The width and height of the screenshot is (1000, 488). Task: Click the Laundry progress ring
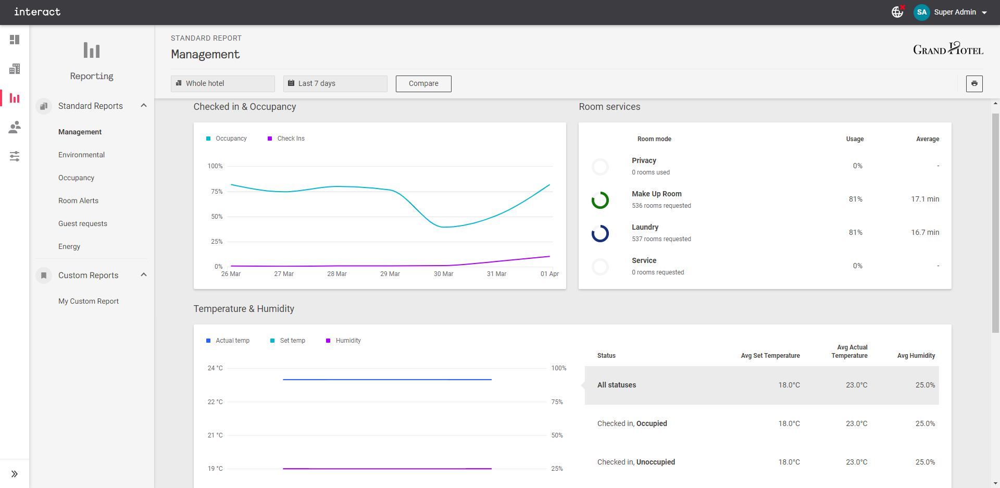(600, 233)
